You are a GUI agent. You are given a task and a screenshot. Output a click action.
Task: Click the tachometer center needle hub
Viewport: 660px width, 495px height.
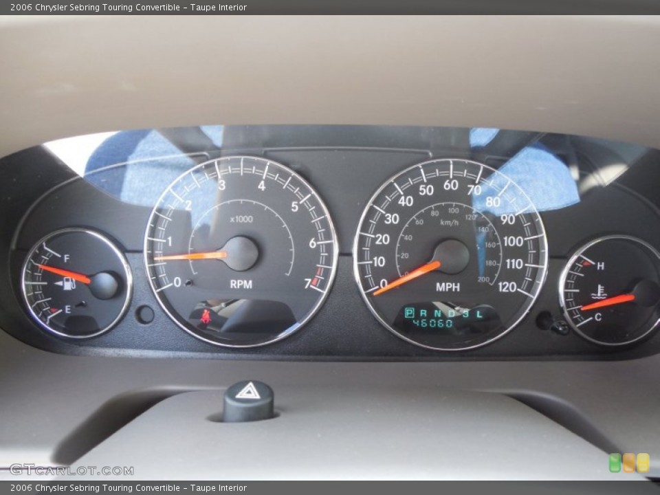click(241, 254)
